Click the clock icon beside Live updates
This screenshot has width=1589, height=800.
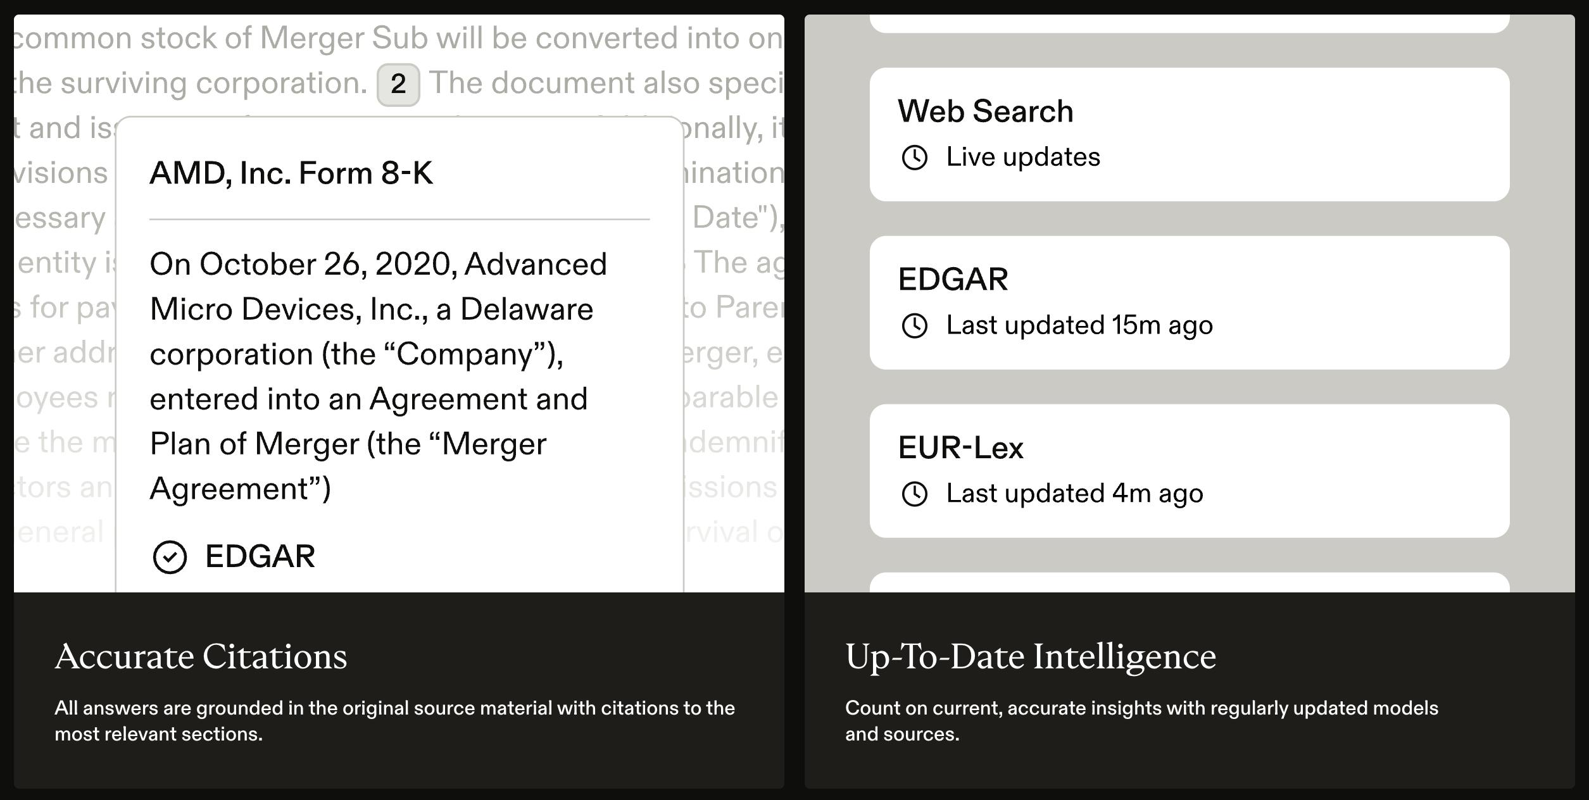pos(914,157)
